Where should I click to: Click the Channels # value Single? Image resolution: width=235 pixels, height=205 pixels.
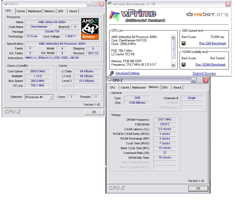coord(192,98)
